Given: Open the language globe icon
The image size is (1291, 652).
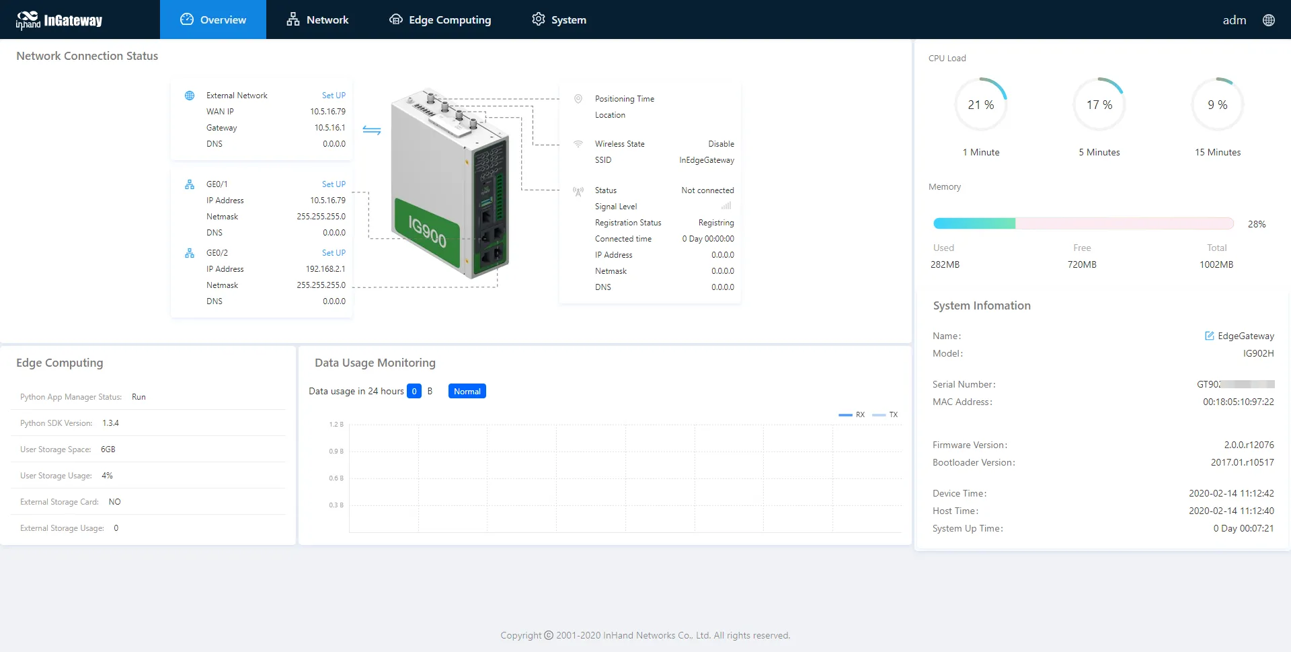Looking at the screenshot, I should [1269, 20].
